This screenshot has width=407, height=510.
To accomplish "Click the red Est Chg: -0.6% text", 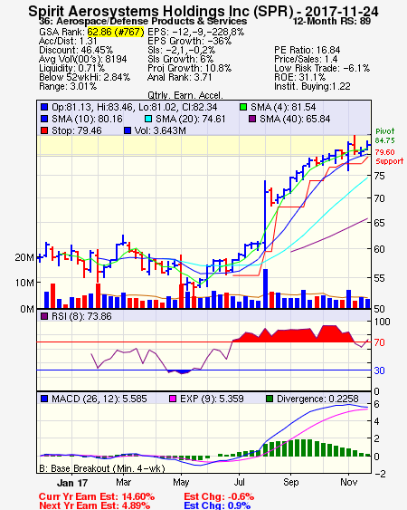I will tap(219, 496).
